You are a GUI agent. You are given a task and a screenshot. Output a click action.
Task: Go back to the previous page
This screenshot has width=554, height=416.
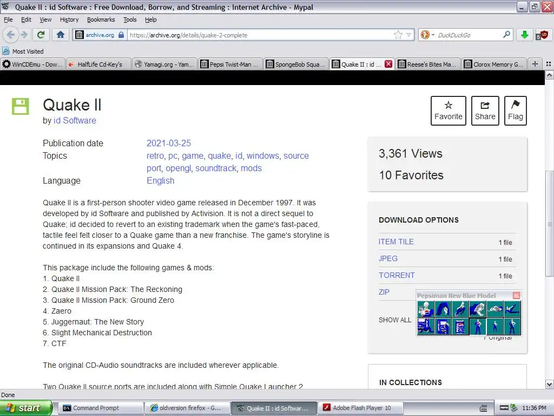[x=10, y=35]
